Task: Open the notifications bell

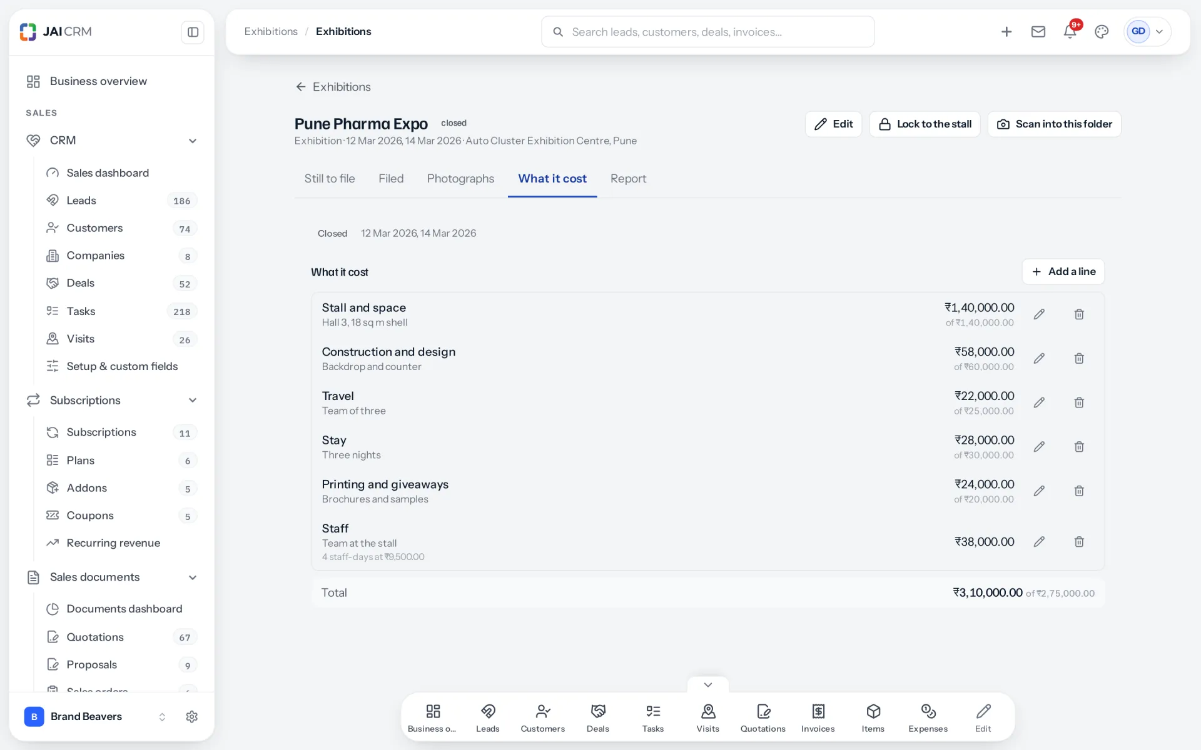Action: pyautogui.click(x=1070, y=31)
